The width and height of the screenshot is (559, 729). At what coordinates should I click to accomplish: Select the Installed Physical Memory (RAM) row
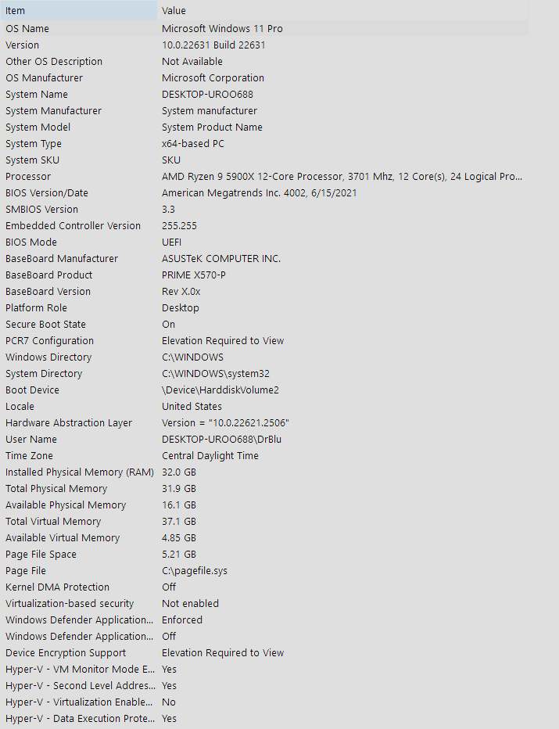(264, 472)
